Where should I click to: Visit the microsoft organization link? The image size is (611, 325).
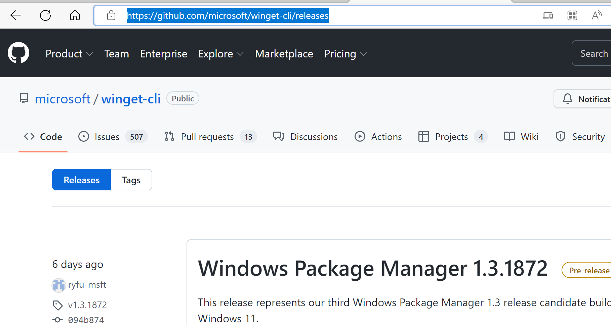(x=63, y=98)
